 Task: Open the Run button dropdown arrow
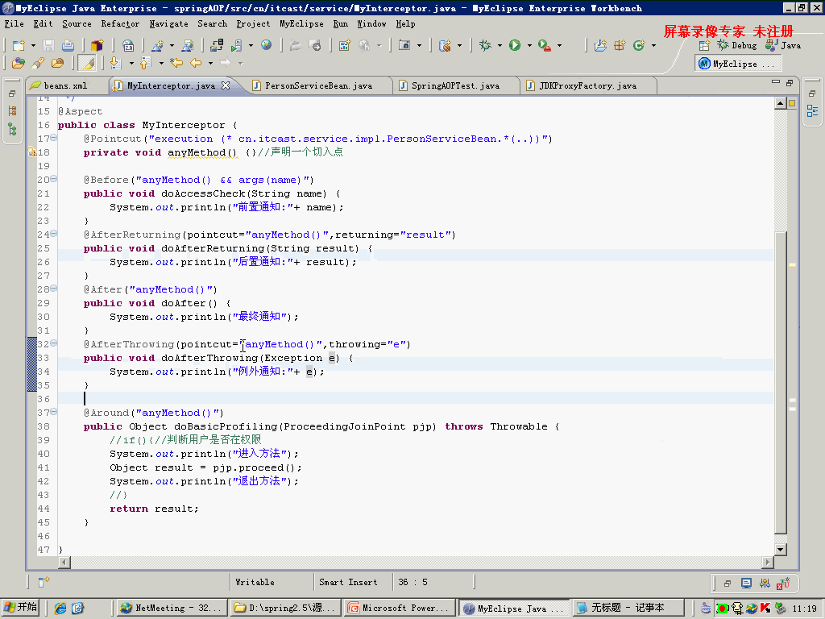(x=529, y=46)
